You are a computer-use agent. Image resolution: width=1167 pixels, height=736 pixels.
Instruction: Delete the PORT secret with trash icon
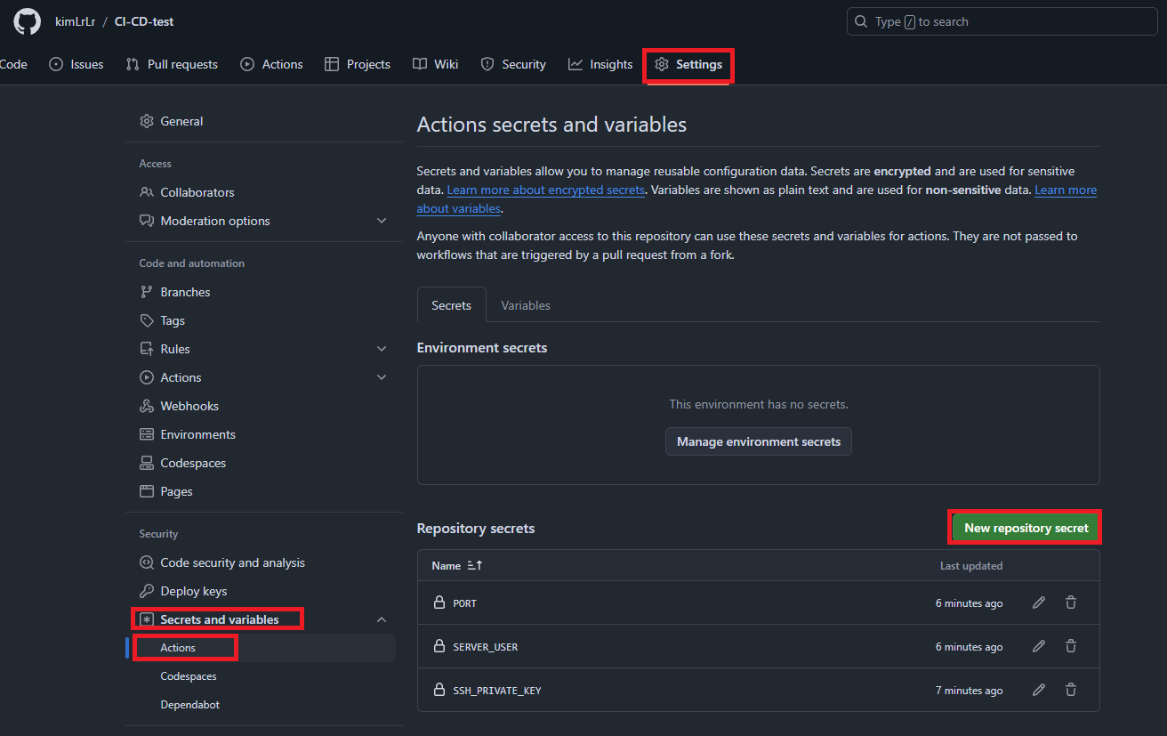pyautogui.click(x=1071, y=603)
